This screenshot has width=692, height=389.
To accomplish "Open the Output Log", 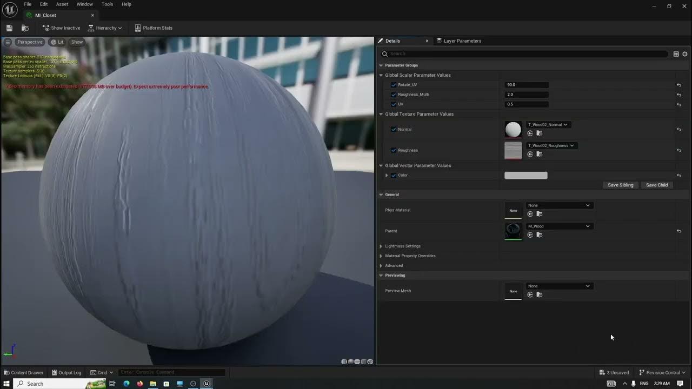I will [x=66, y=373].
